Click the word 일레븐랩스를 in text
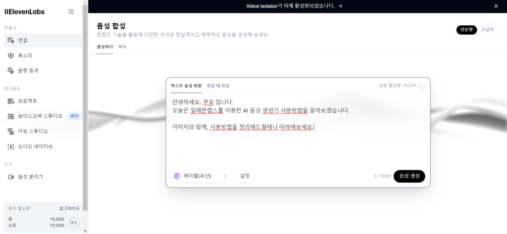Image resolution: width=507 pixels, height=234 pixels. 206,110
